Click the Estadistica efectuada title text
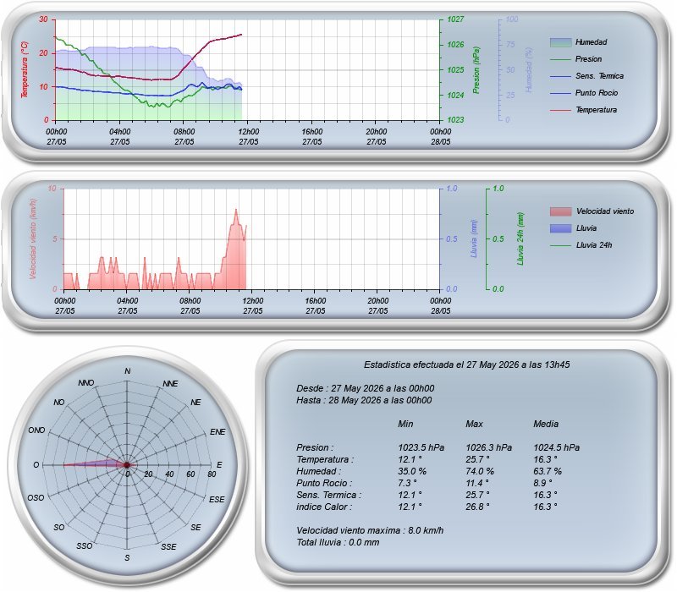The width and height of the screenshot is (677, 592). click(x=467, y=365)
